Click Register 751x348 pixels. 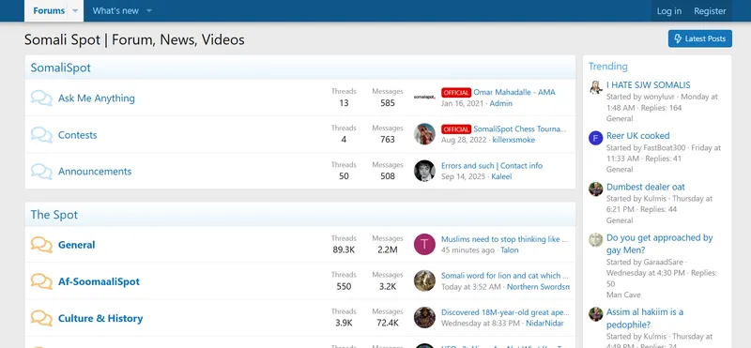click(710, 11)
